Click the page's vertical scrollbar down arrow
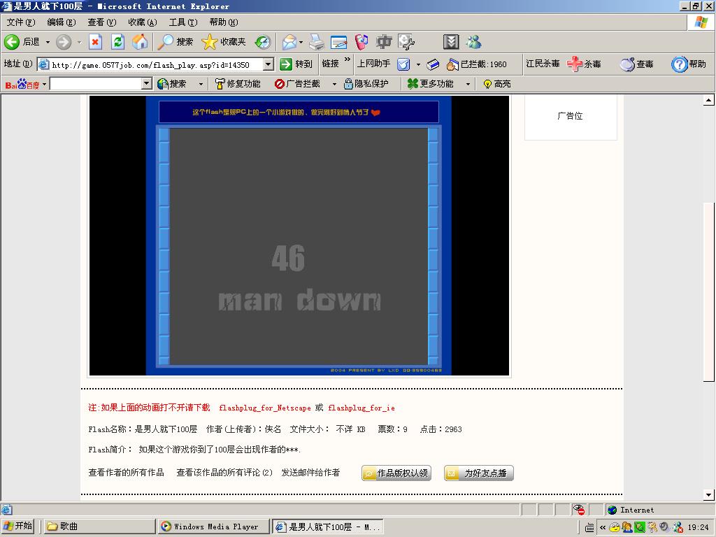The width and height of the screenshot is (716, 537). (x=710, y=495)
